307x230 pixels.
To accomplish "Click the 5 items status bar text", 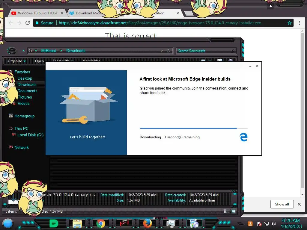I will click(11, 211).
